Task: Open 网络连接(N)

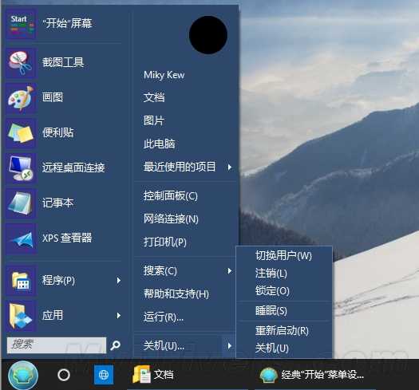Action: pyautogui.click(x=171, y=219)
